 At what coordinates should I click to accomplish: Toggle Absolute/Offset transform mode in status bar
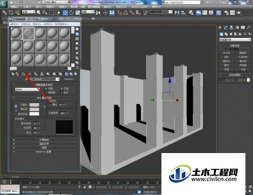tap(90, 187)
